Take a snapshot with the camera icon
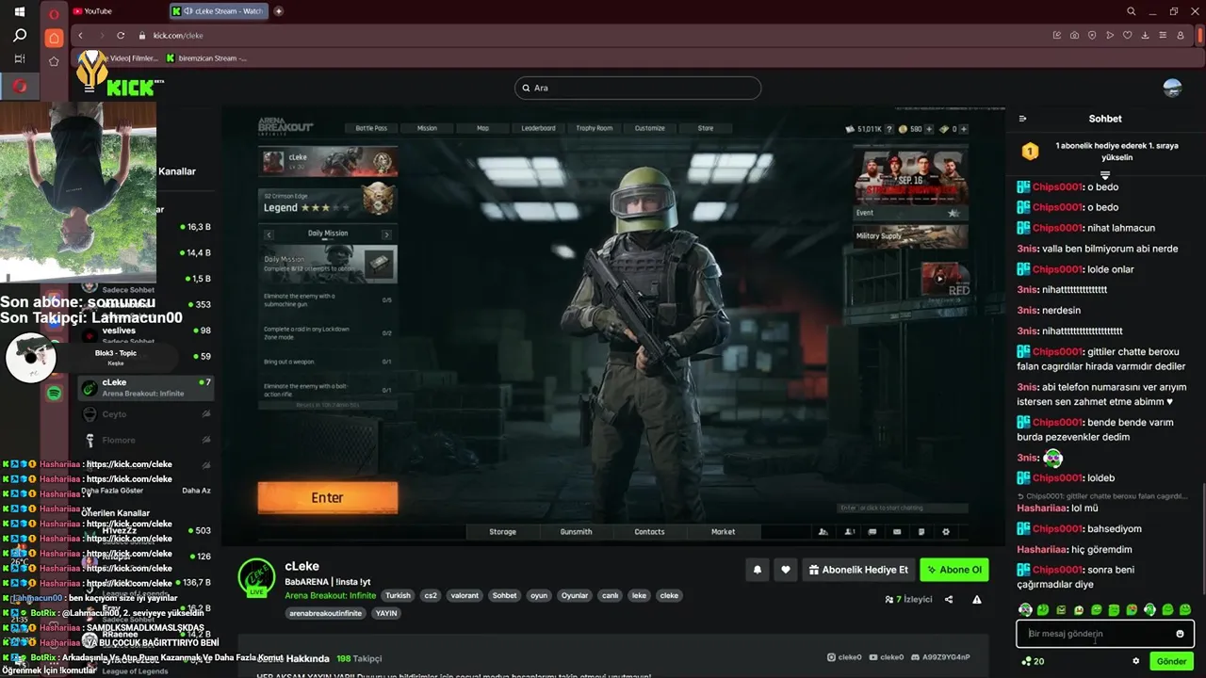1206x678 pixels. point(1074,35)
